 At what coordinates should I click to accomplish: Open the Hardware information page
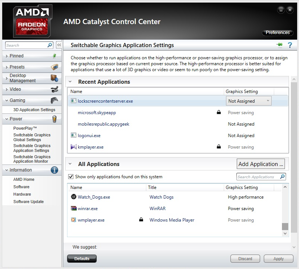click(x=22, y=194)
